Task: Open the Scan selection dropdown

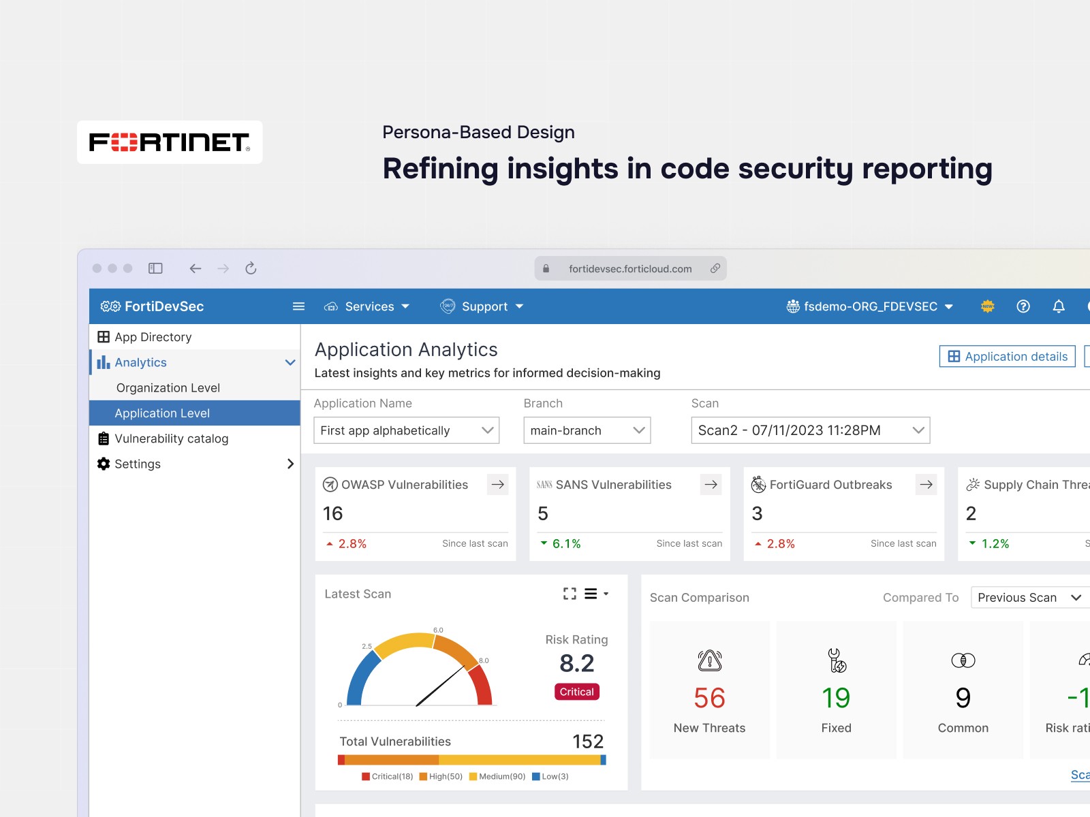Action: pos(811,430)
